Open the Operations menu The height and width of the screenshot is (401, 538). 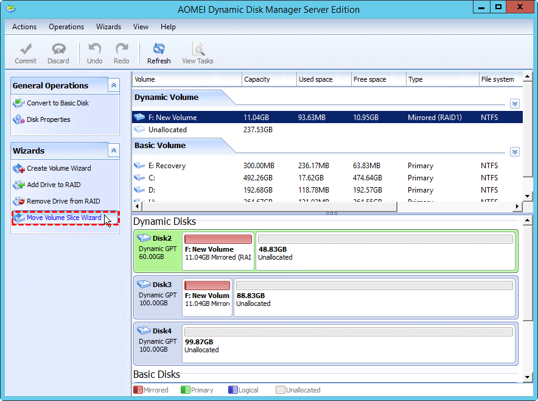tap(66, 27)
